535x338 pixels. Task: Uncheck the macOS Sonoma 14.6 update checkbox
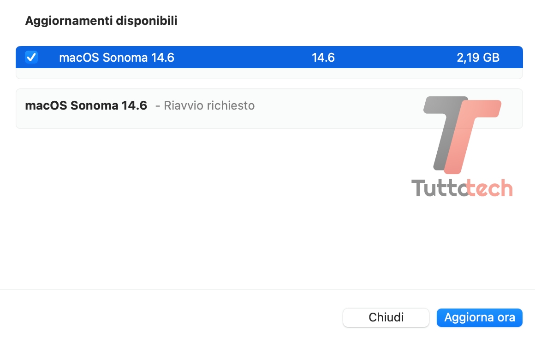point(31,58)
